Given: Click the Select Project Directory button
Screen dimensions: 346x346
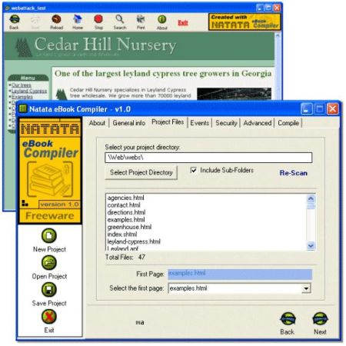Looking at the screenshot, I should tap(141, 172).
